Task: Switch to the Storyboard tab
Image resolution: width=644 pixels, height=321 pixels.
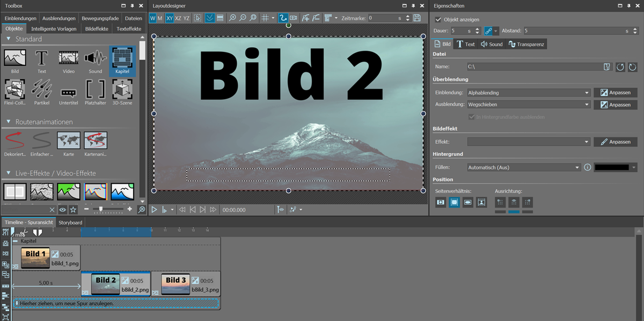Action: tap(70, 222)
